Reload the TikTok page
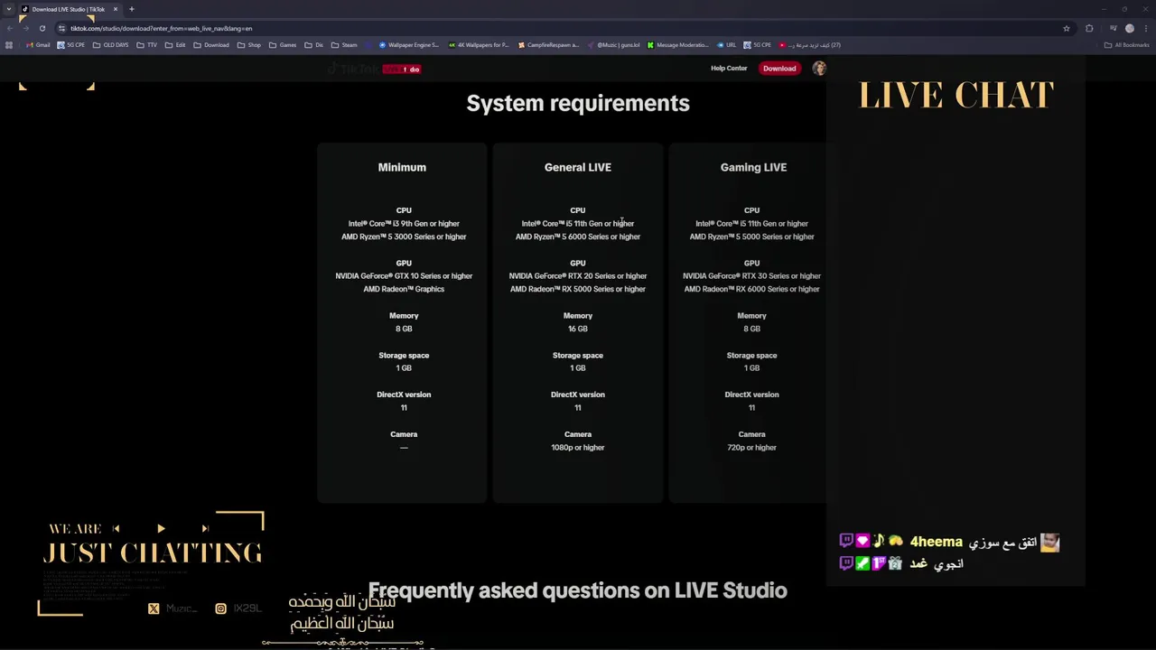Screen dimensions: 1156x650 pyautogui.click(x=42, y=28)
